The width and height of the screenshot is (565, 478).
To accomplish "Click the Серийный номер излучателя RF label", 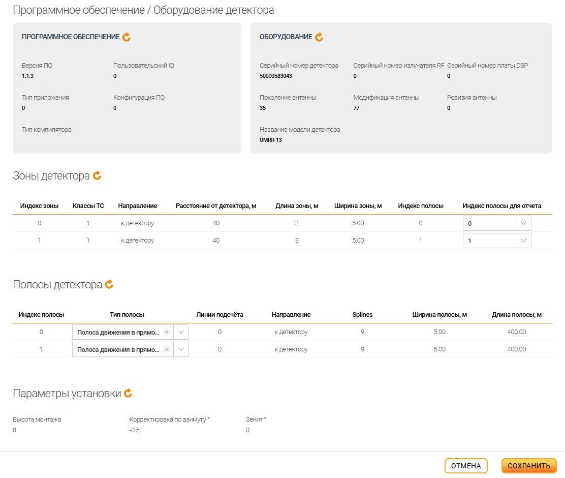I will point(398,65).
